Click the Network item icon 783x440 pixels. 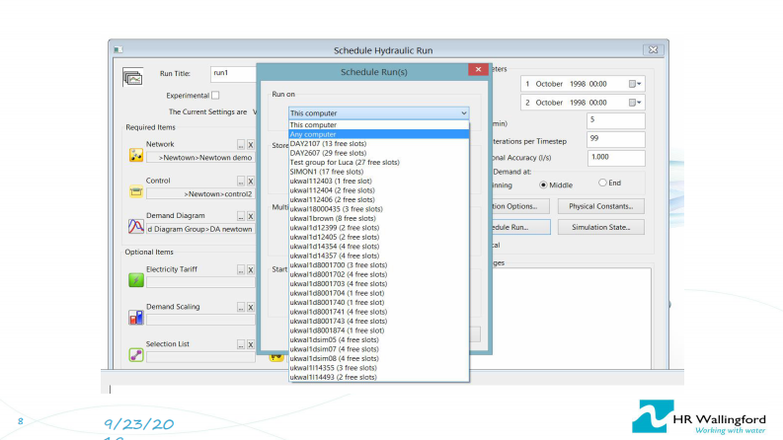point(135,155)
